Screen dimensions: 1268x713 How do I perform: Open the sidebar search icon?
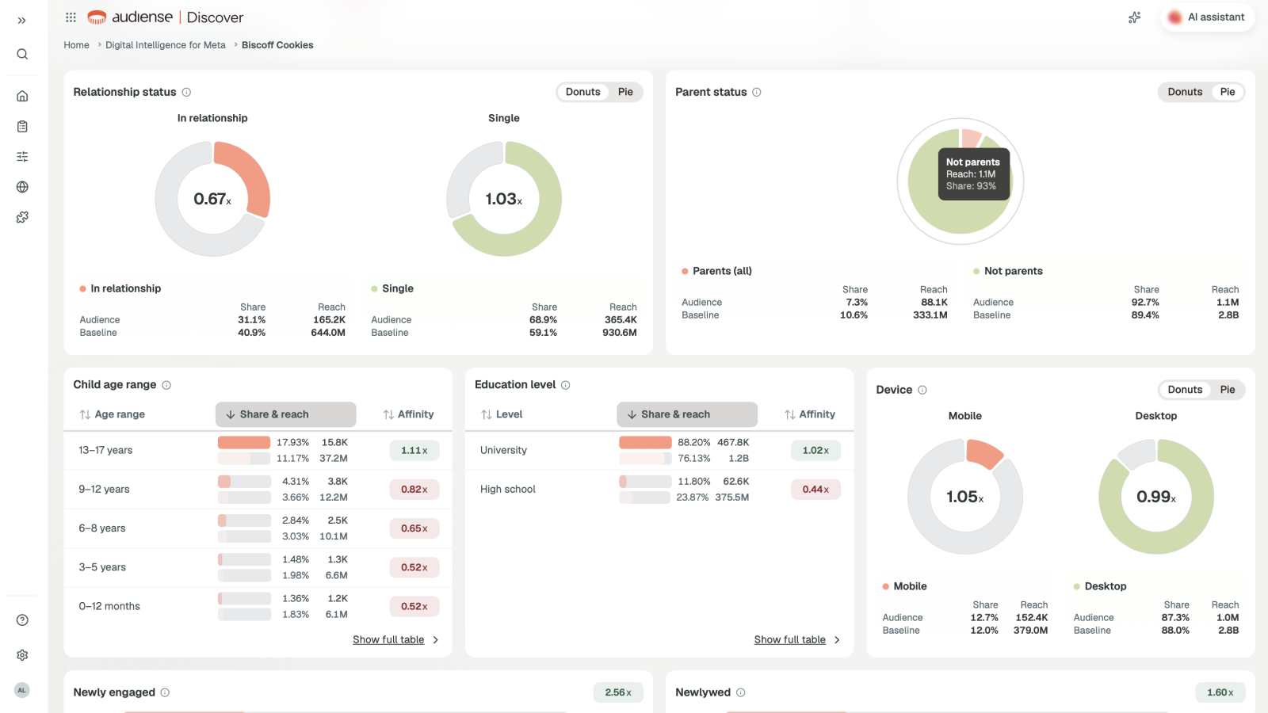click(x=22, y=54)
